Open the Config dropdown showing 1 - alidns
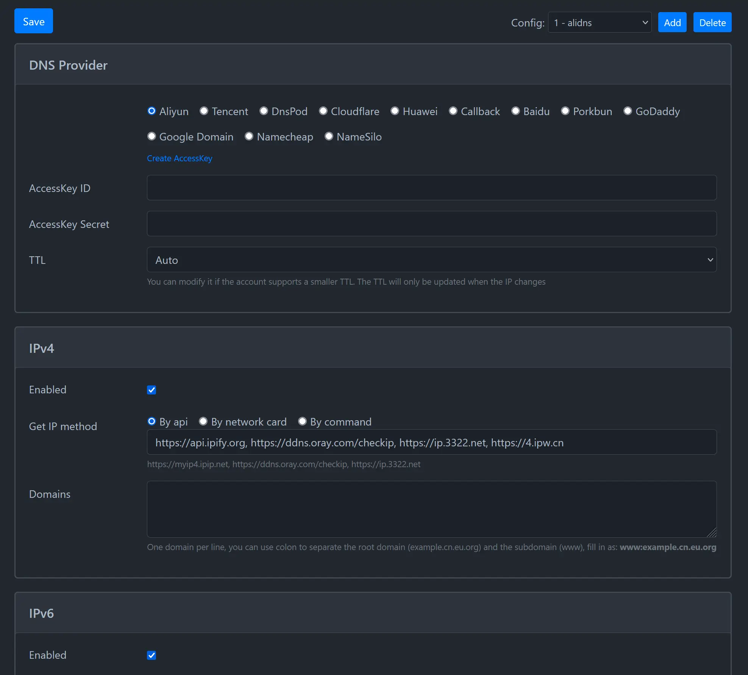Viewport: 748px width, 675px height. pyautogui.click(x=600, y=22)
